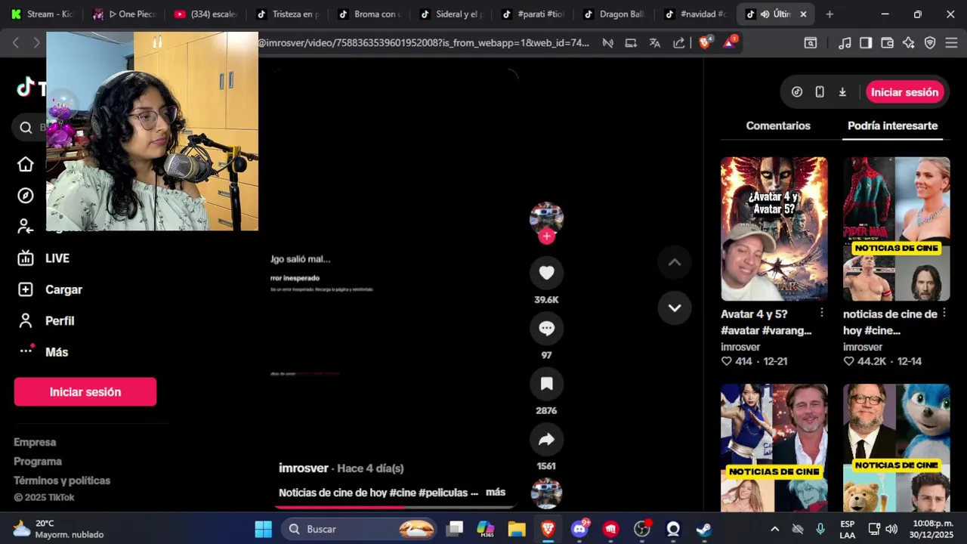
Task: Click the sidebar Iniciar sesión button
Action: tap(85, 392)
